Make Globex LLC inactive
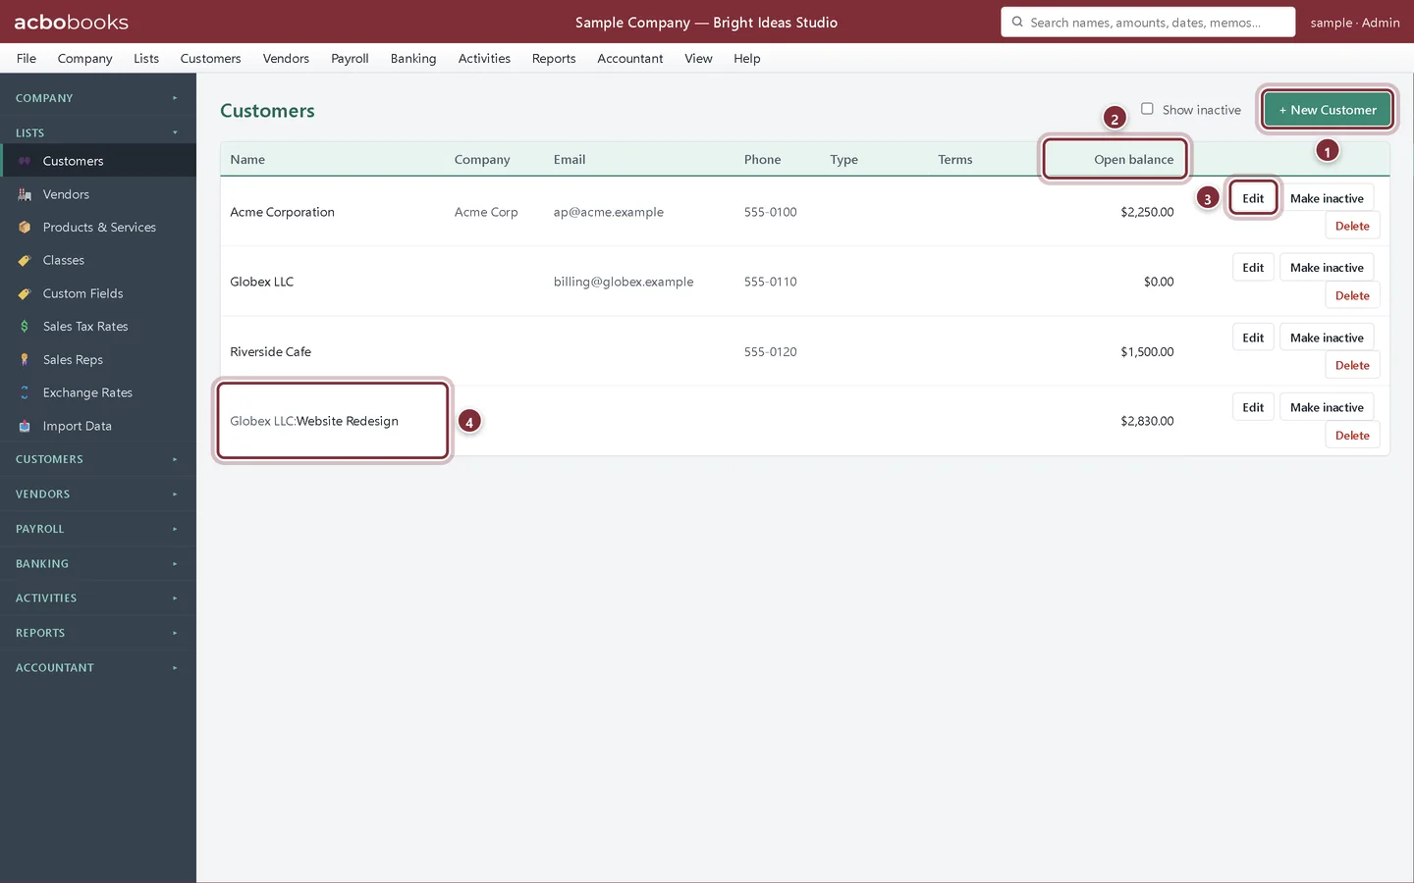Image resolution: width=1414 pixels, height=883 pixels. coord(1327,268)
